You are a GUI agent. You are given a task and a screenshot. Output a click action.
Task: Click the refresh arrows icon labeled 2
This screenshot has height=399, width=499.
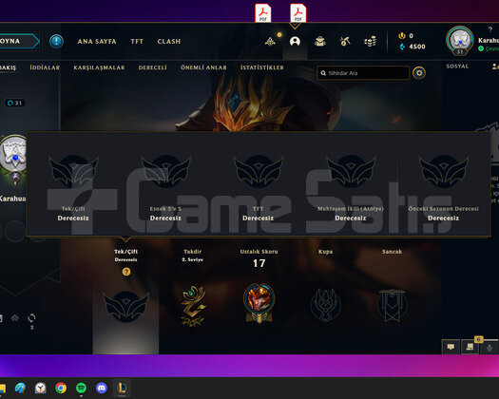pos(31,318)
